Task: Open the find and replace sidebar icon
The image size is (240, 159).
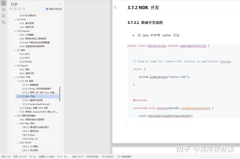Action: tap(4, 22)
